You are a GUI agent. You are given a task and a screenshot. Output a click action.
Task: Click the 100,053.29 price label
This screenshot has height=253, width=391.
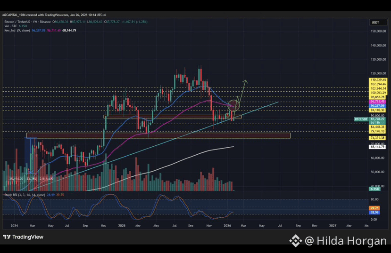378,93
